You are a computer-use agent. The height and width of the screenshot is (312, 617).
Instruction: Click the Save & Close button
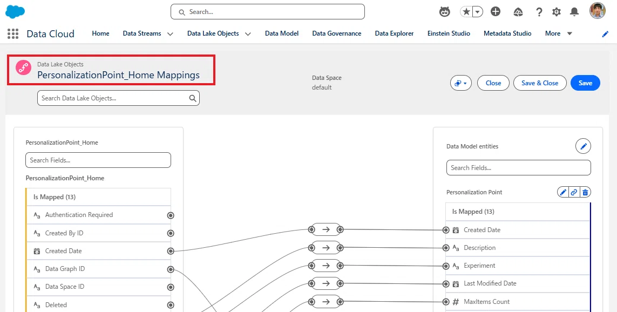(540, 83)
